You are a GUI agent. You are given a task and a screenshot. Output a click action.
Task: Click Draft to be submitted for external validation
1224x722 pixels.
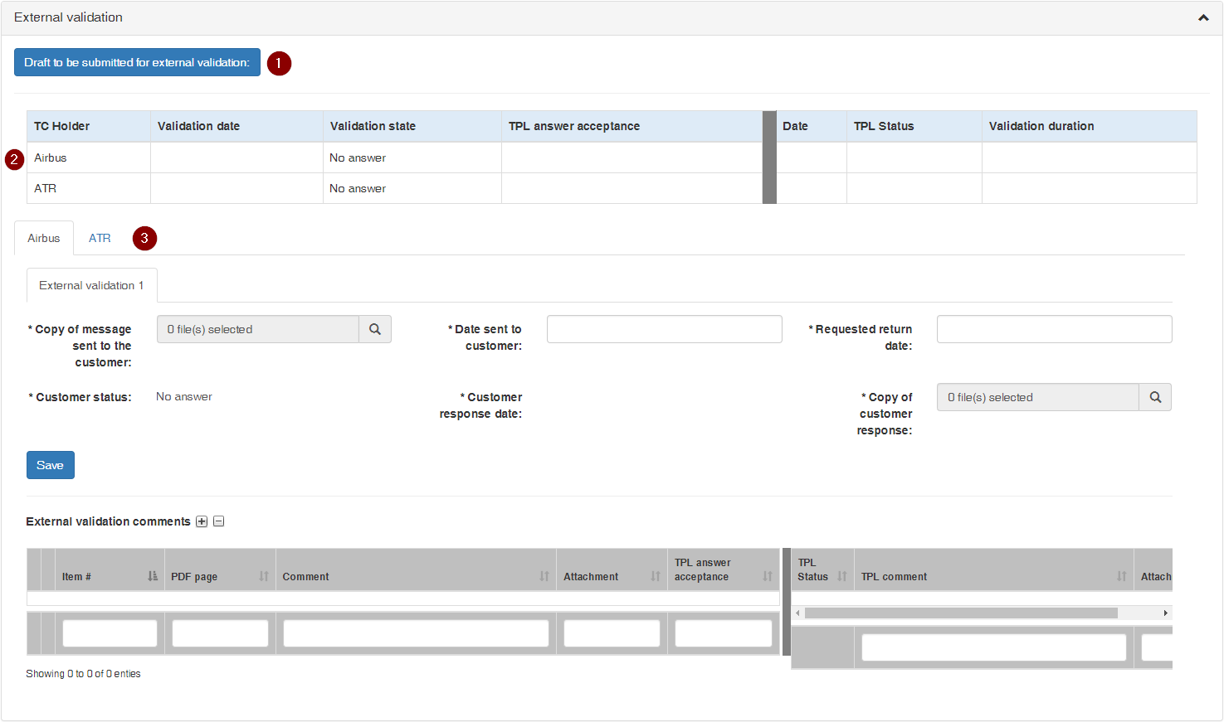(137, 62)
